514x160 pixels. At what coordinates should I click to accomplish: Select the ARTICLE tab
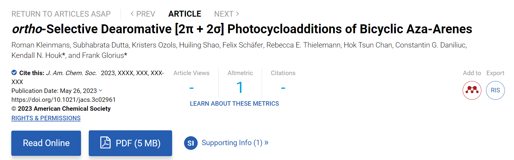185,14
